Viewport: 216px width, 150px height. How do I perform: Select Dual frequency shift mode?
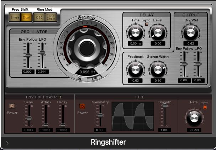26,17
